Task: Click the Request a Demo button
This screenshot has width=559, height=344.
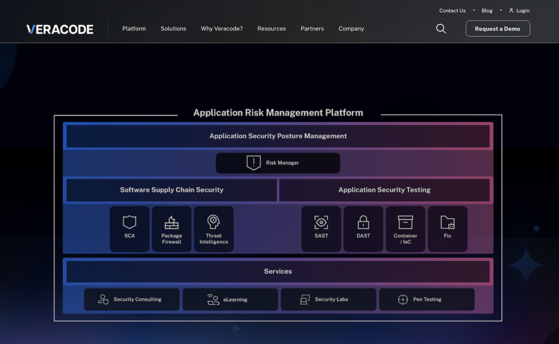Action: point(498,28)
